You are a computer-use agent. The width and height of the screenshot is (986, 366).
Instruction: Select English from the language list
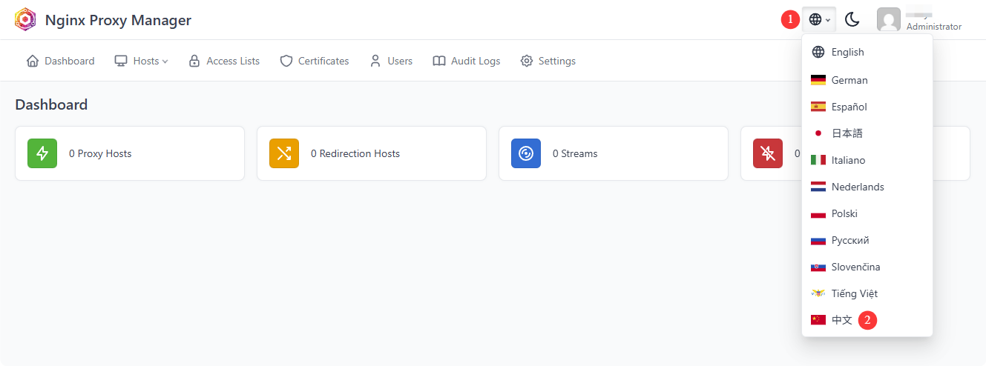tap(847, 52)
